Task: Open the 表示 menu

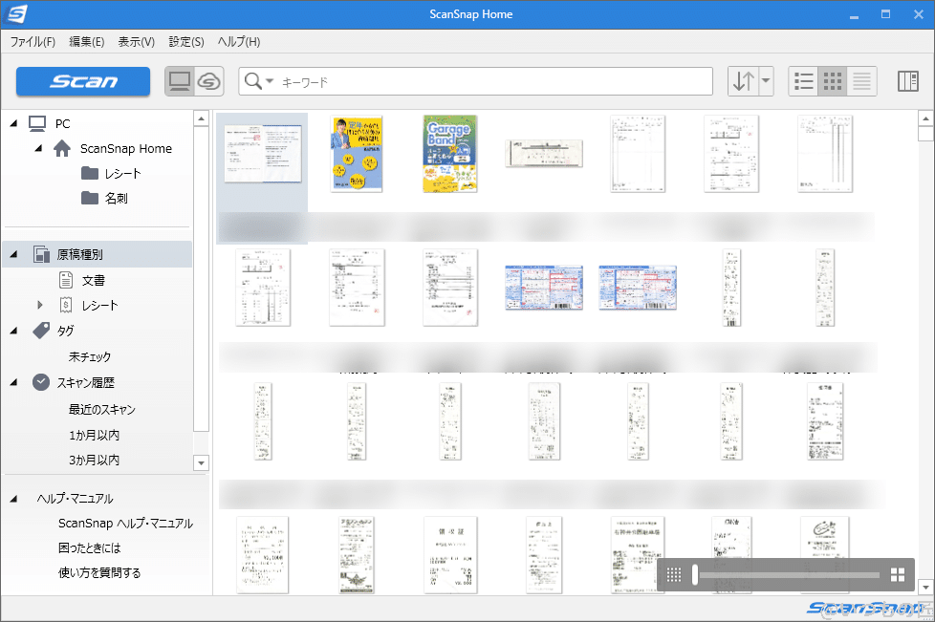Action: (136, 41)
